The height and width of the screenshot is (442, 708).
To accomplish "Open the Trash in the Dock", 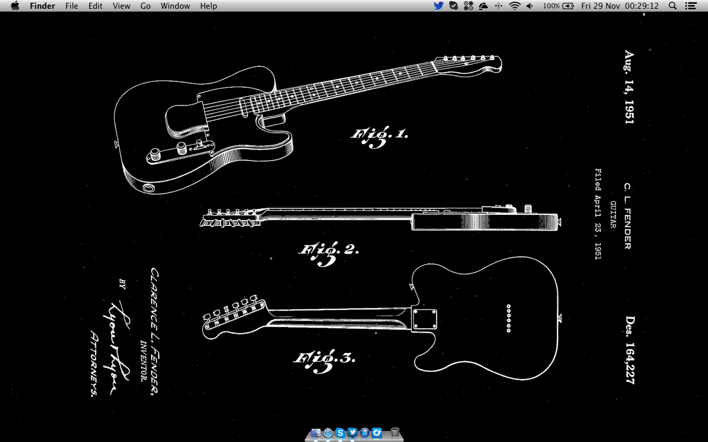I will (395, 433).
